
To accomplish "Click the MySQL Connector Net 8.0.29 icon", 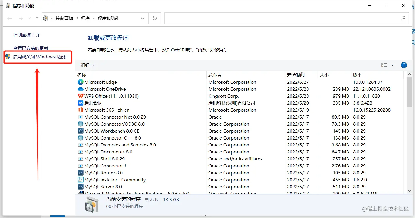I will pos(81,117).
